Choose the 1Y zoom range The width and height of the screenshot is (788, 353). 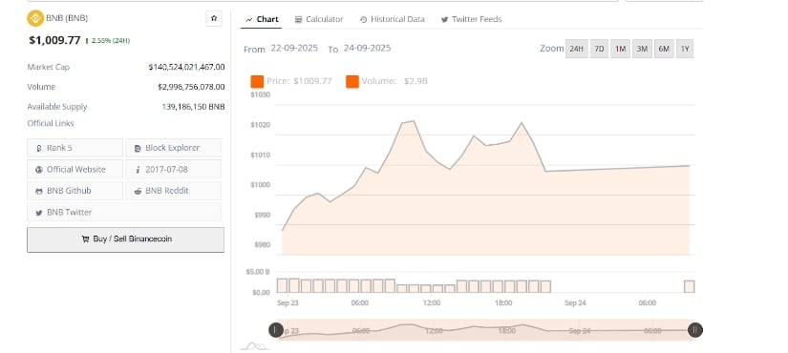pos(685,49)
